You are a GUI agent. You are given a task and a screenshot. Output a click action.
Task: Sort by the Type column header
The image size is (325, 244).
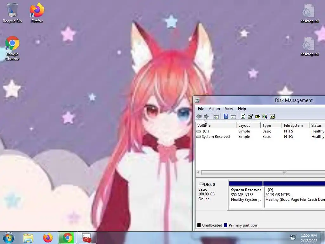pos(271,125)
